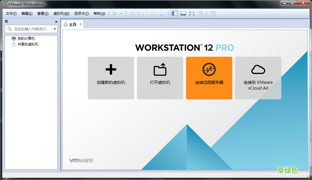Image resolution: width=312 pixels, height=180 pixels.
Task: Click the green power-on virtual machine icon
Action: pos(116,13)
